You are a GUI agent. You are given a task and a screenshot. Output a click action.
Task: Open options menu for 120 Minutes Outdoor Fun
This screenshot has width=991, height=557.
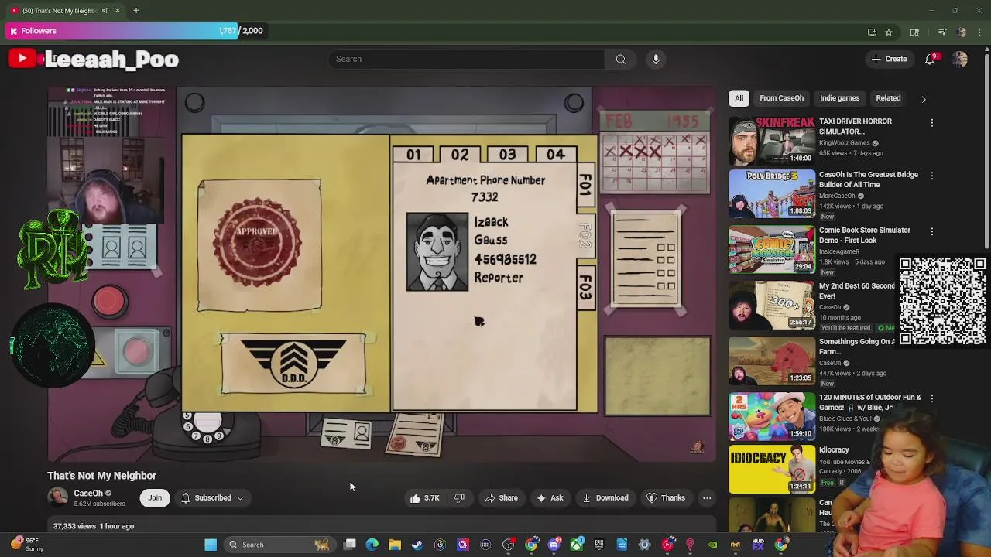(932, 398)
